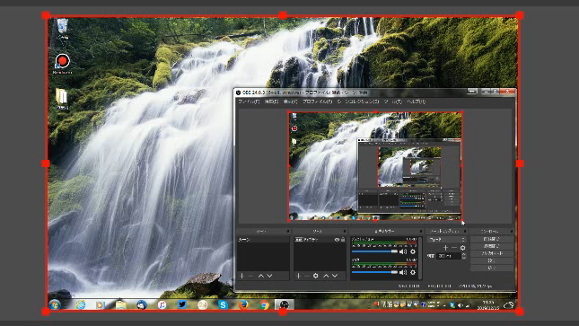Toggle the lock on the capture source
This screenshot has width=579, height=326.
click(x=343, y=240)
